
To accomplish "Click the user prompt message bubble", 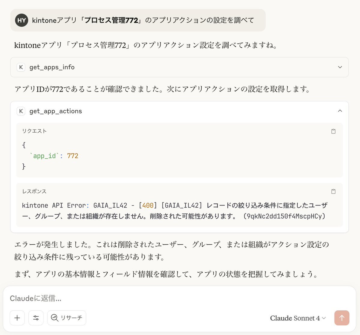I will [138, 20].
